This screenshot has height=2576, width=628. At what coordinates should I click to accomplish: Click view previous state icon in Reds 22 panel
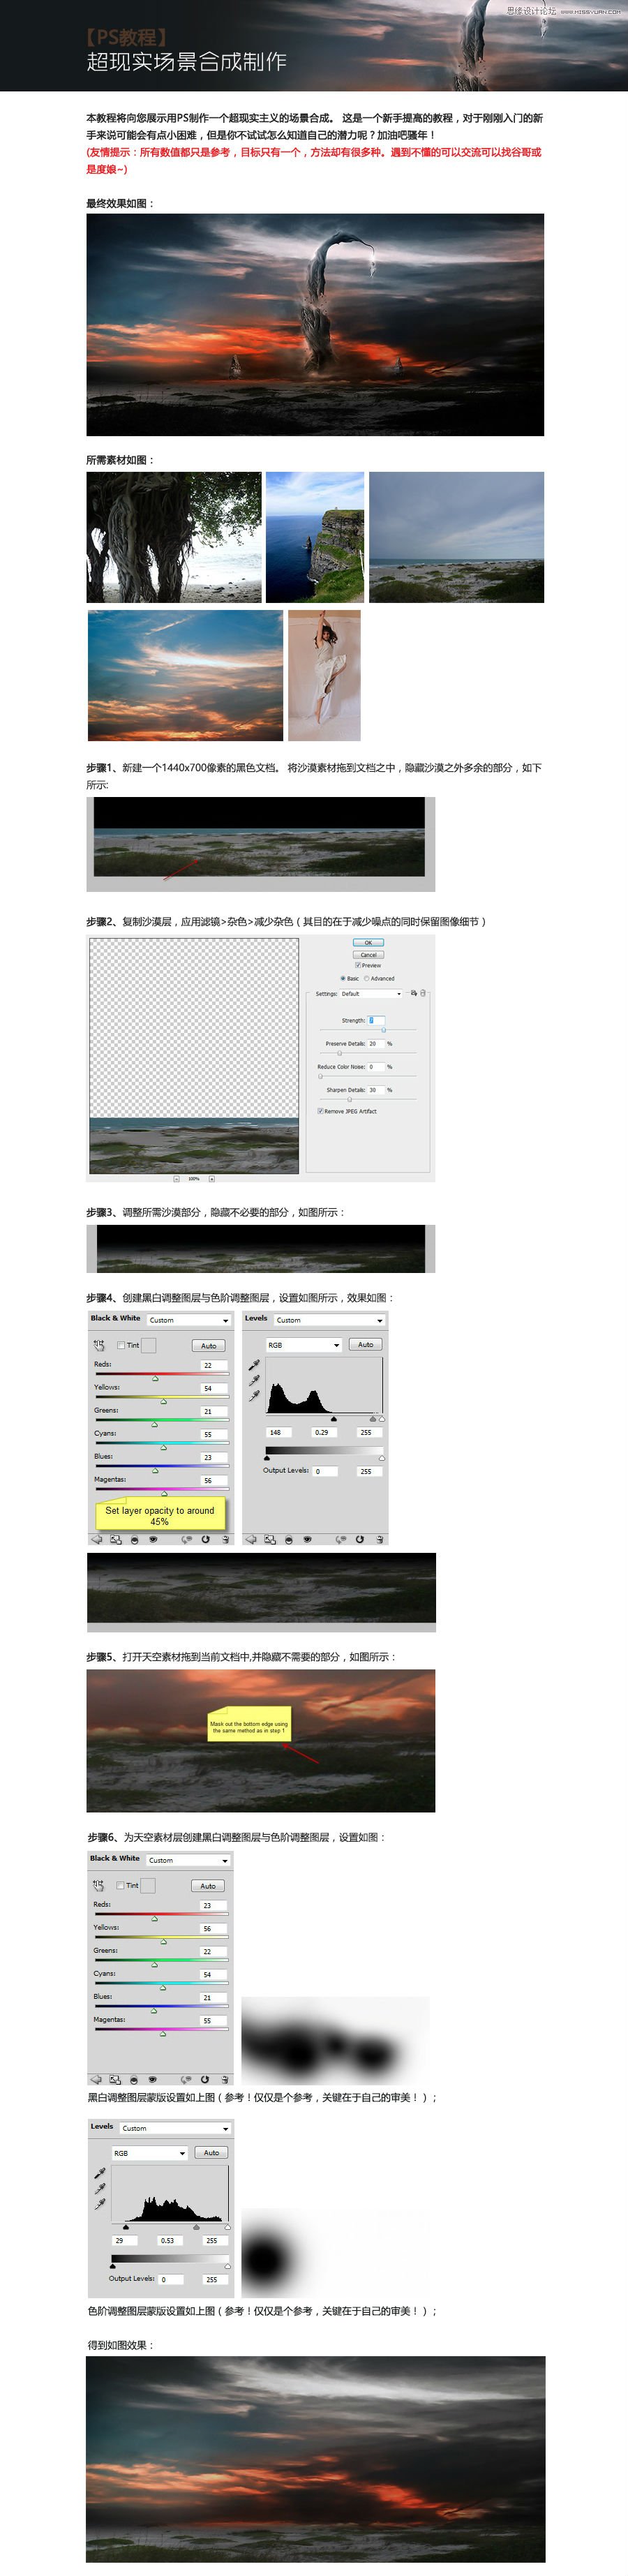186,1539
